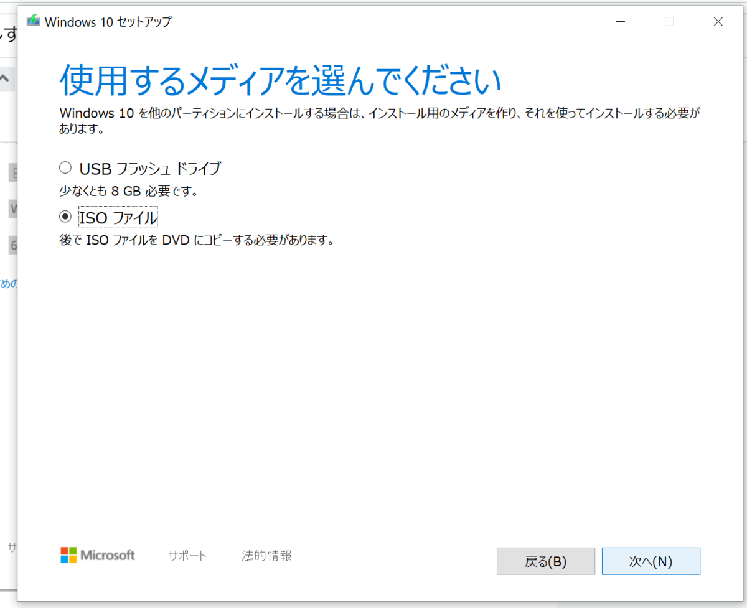Viewport: 747px width, 608px height.
Task: Select the USB フラッシュ ドライブ radio button
Action: pyautogui.click(x=65, y=167)
